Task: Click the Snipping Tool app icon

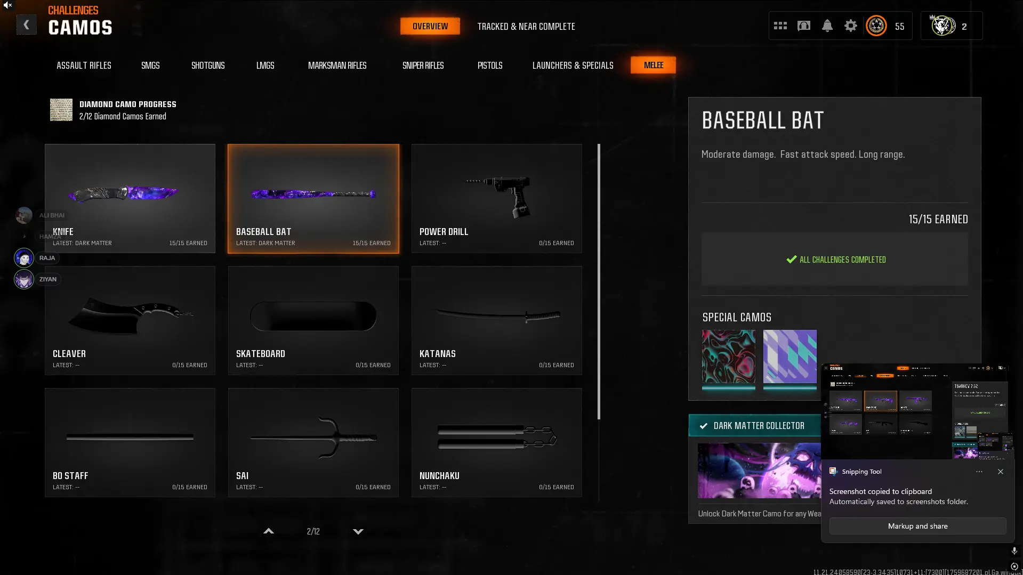Action: (833, 471)
